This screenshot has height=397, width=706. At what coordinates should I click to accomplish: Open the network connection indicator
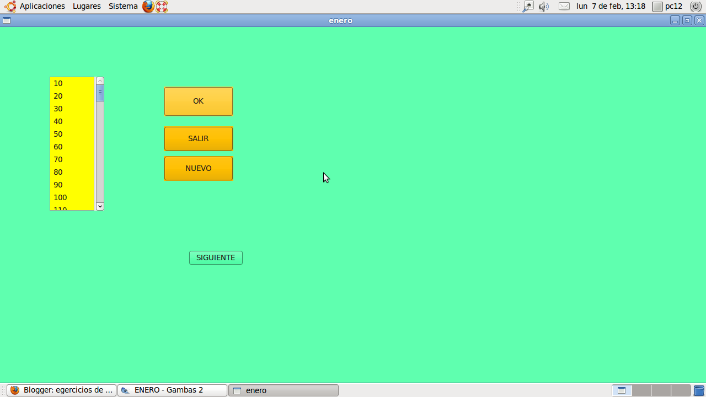click(528, 7)
